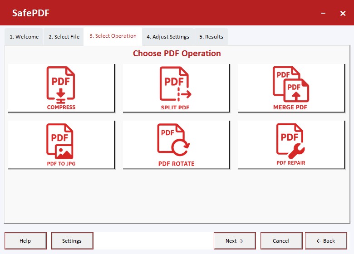The image size is (354, 254).
Task: Choose the Compress PDF operation icon
Action: (x=61, y=88)
